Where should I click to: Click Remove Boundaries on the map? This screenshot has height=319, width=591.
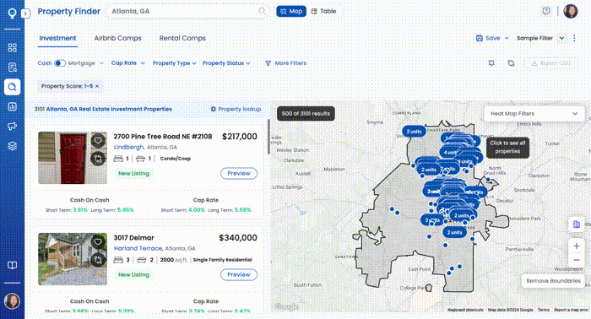point(553,280)
